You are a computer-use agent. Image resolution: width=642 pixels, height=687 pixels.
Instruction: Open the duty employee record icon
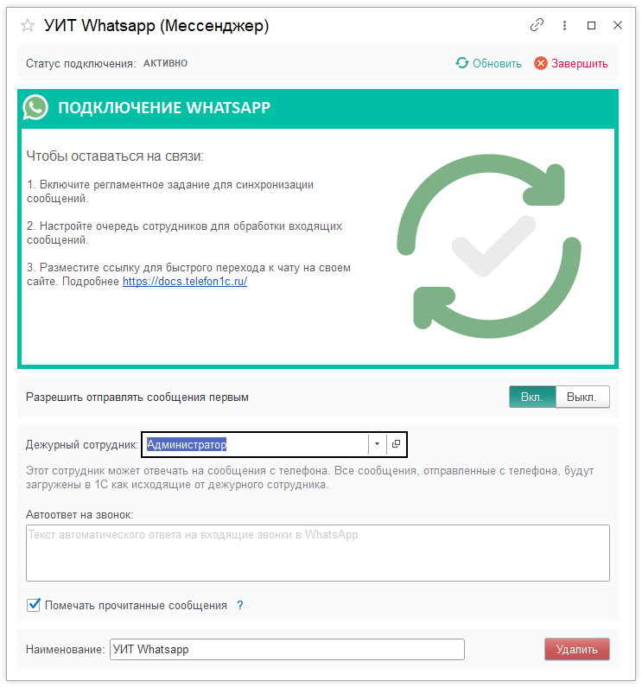point(396,444)
